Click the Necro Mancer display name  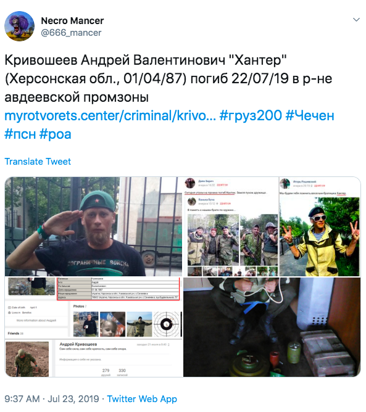point(72,21)
